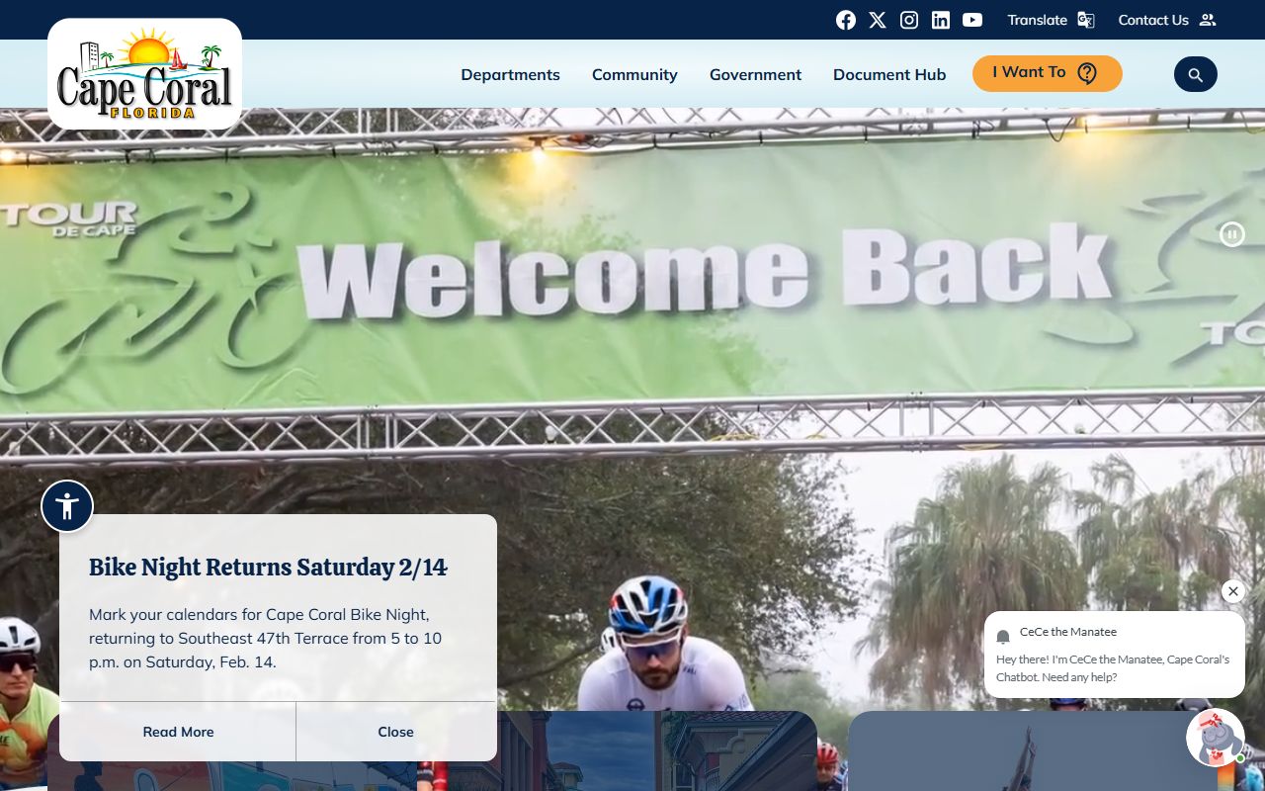Open the Document Hub menu
Viewport: 1265px width, 791px height.
click(x=889, y=74)
